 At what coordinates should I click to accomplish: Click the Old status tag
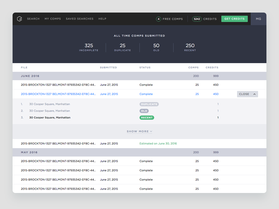tap(144, 111)
